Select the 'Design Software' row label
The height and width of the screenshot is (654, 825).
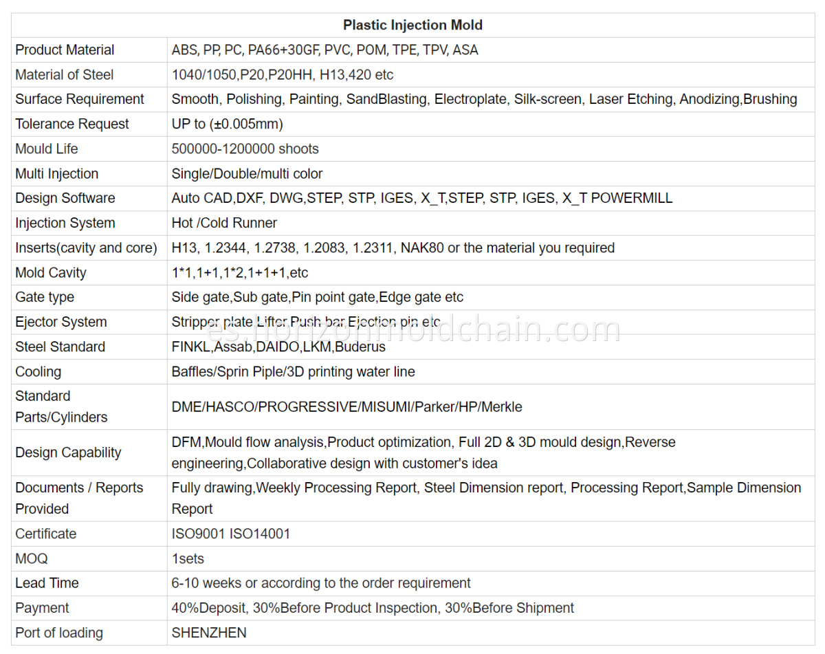(x=65, y=199)
